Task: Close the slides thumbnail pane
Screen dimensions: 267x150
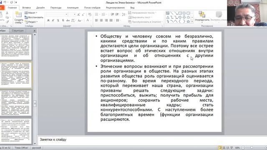Action: (x=35, y=30)
